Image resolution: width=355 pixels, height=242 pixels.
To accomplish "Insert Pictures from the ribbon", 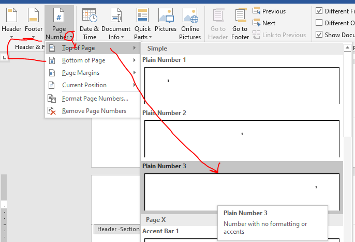I will (x=166, y=23).
